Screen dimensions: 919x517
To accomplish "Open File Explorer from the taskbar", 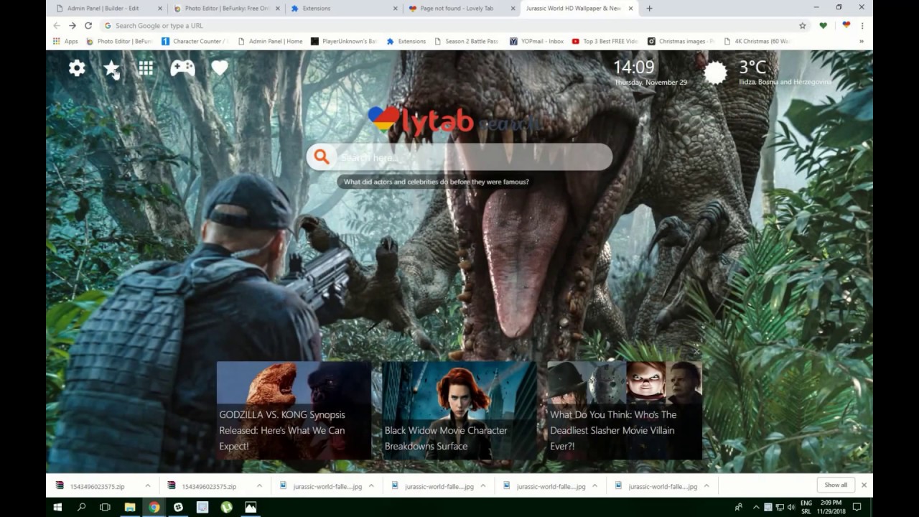I will pos(130,507).
